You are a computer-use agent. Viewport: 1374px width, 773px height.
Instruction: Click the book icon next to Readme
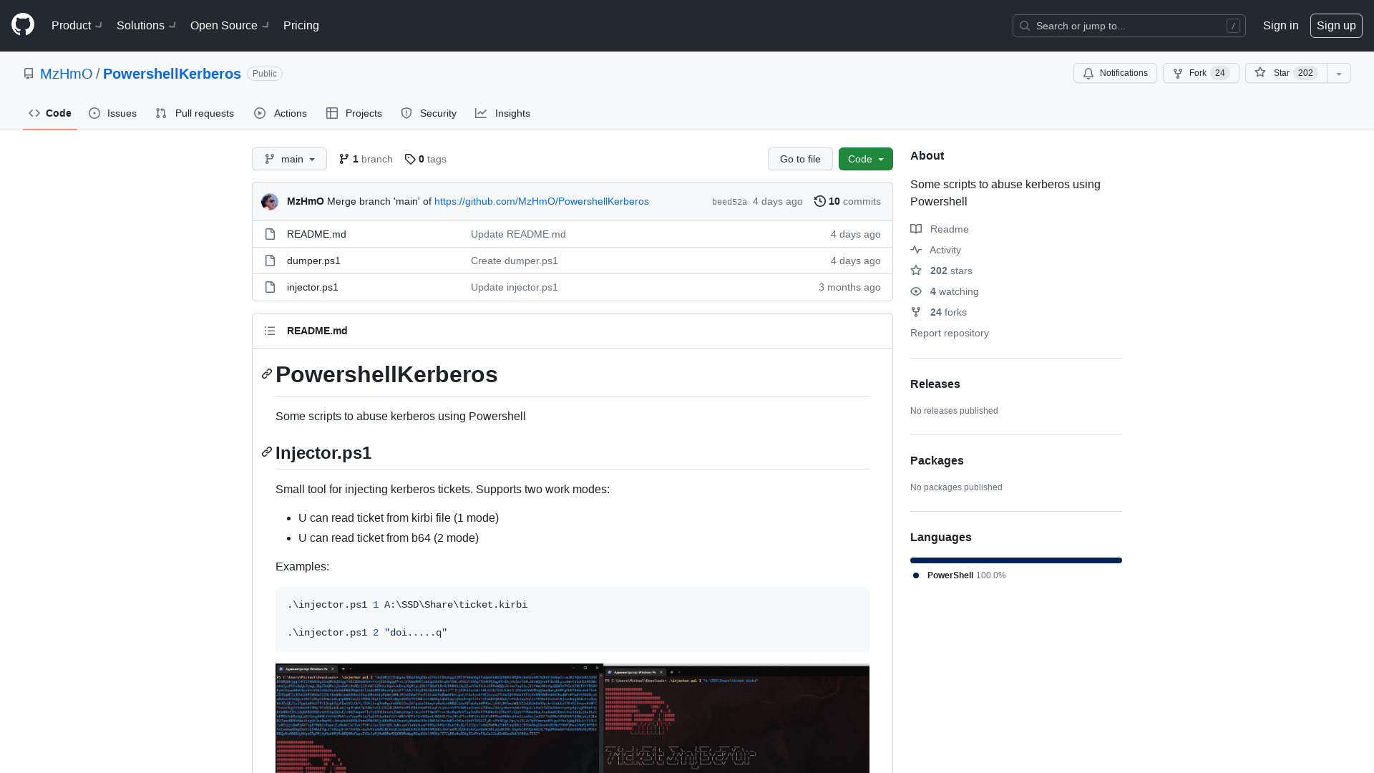pyautogui.click(x=916, y=229)
